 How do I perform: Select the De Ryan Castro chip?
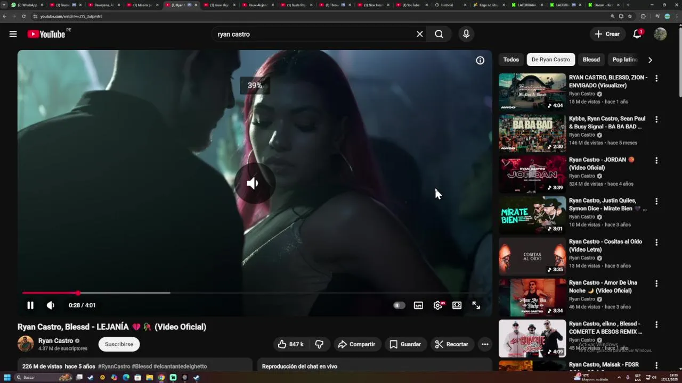[550, 60]
